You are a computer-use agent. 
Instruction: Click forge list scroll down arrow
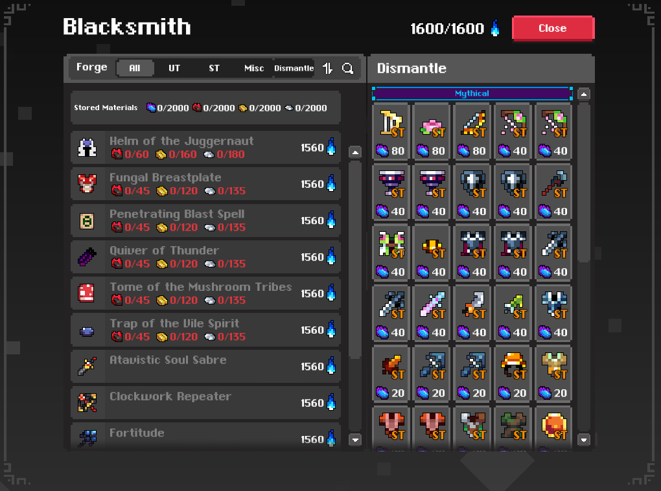pyautogui.click(x=355, y=440)
